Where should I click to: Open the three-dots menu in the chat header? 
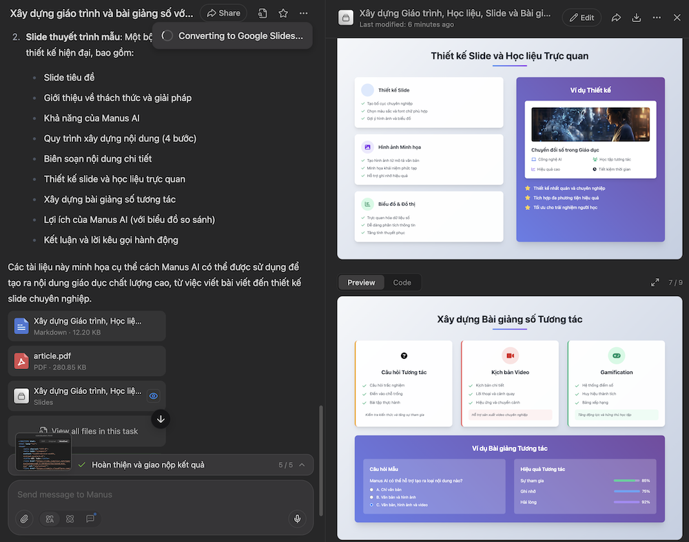click(304, 13)
